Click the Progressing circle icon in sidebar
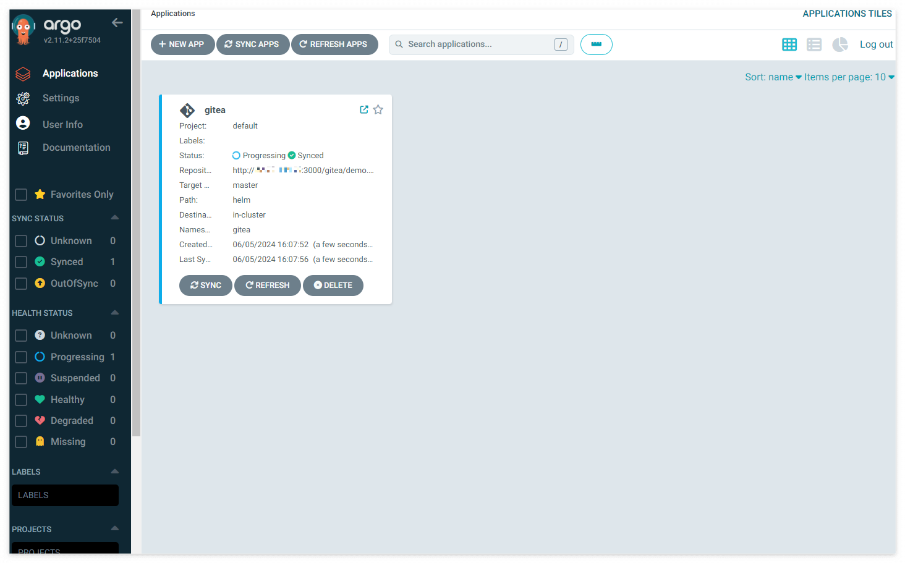The height and width of the screenshot is (563, 905). tap(40, 357)
